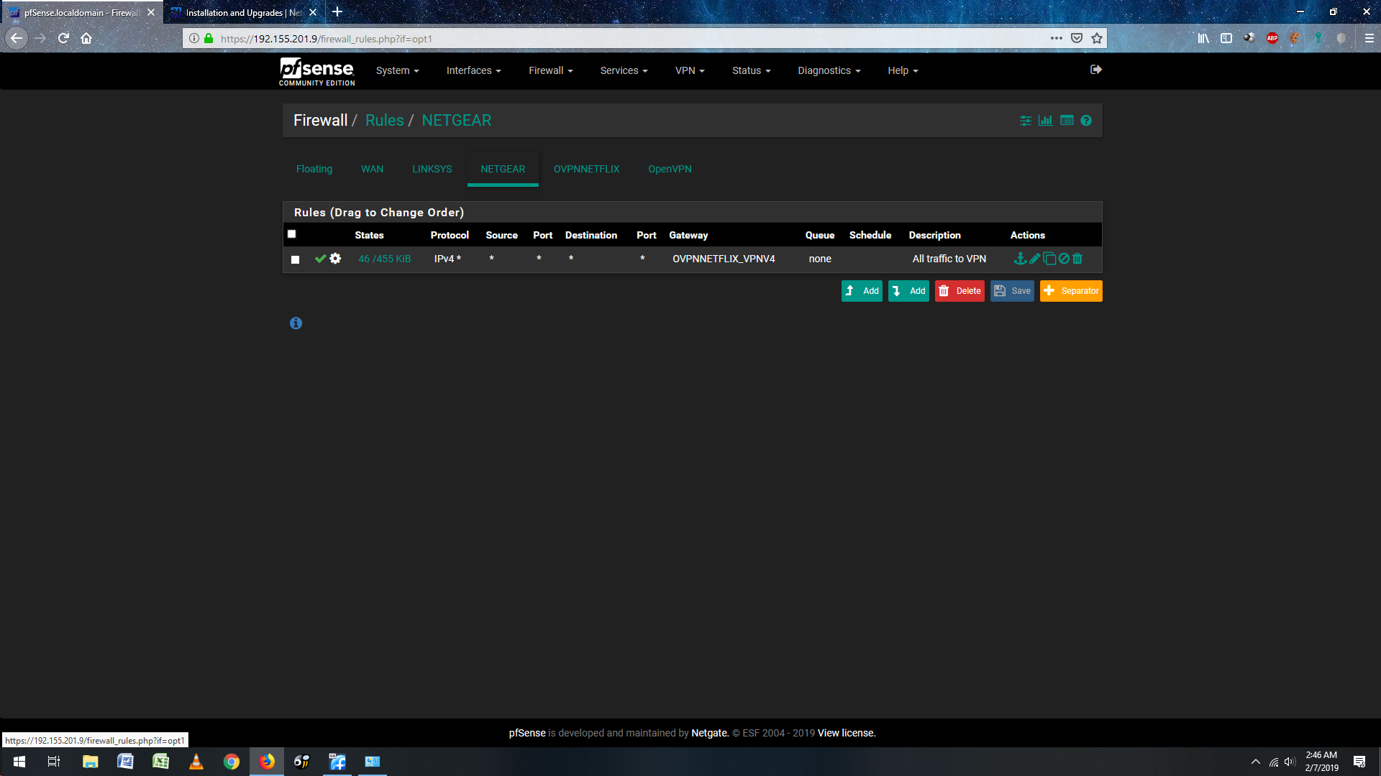
Task: Open the related status bar-chart icon
Action: (1045, 121)
